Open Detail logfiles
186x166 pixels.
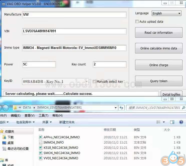[x=171, y=94]
